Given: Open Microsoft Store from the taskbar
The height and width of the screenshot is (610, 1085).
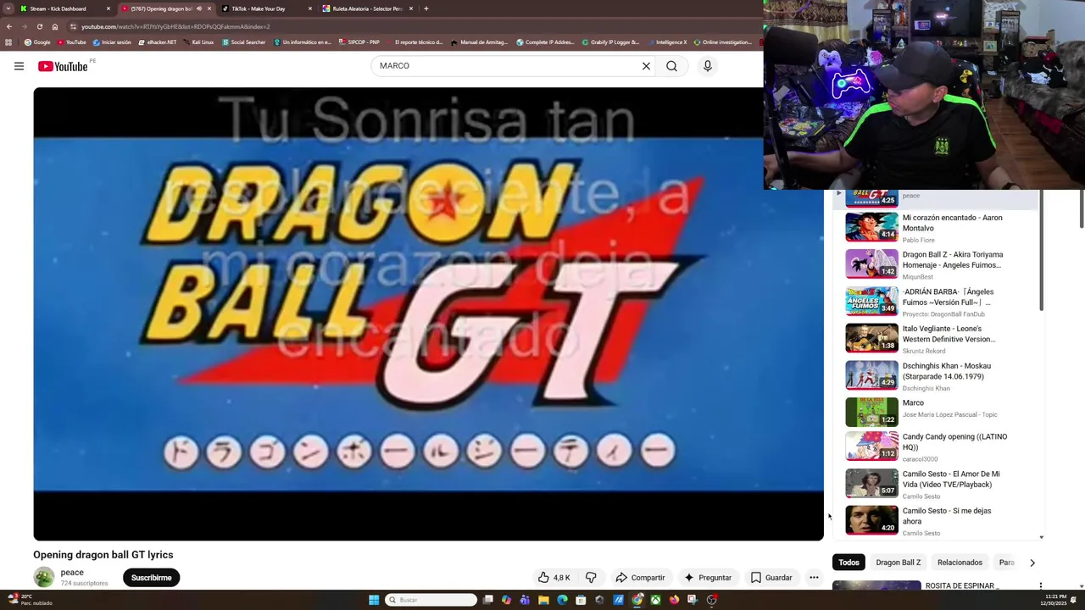Looking at the screenshot, I should [581, 600].
